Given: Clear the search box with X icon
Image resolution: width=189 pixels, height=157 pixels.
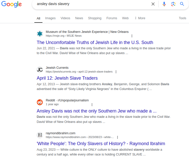Looking at the screenshot, I should point(153,4).
